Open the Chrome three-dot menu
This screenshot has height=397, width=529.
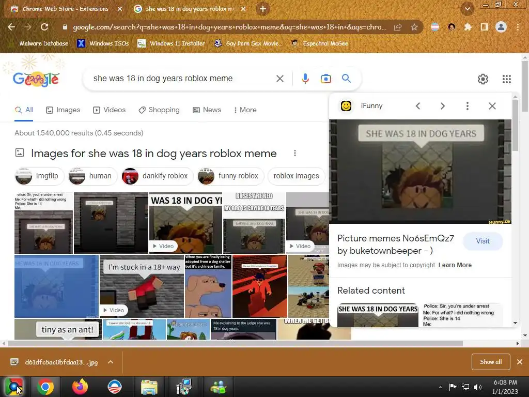coord(518,27)
